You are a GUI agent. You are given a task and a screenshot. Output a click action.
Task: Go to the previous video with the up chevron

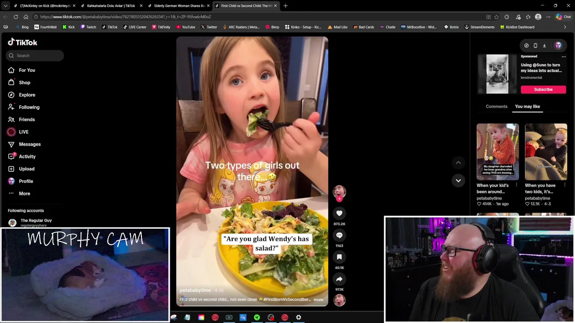coord(458,163)
